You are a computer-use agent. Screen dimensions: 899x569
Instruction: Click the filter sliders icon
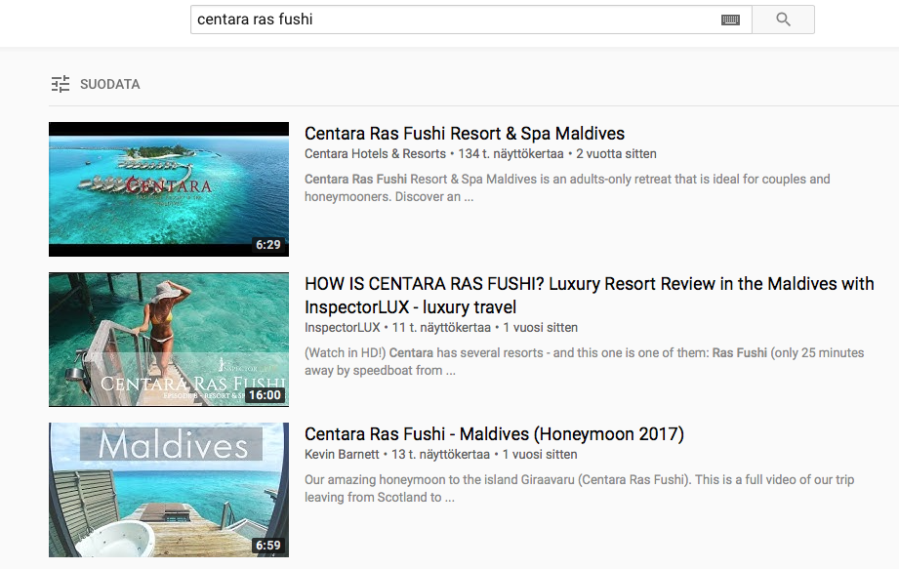pos(61,84)
